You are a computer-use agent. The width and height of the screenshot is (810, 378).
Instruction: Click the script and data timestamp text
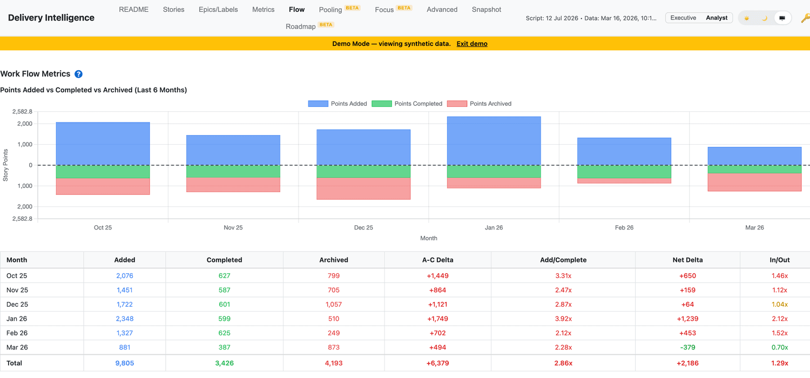[x=591, y=18]
